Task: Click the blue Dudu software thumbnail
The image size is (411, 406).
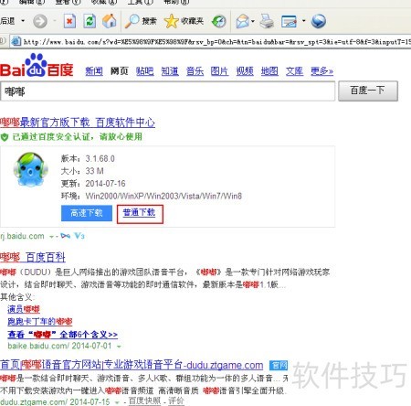Action: tap(30, 169)
